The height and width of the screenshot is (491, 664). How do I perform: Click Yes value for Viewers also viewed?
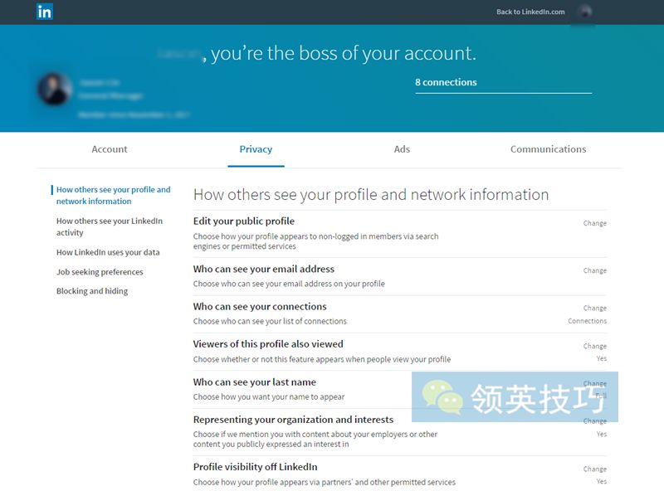601,358
